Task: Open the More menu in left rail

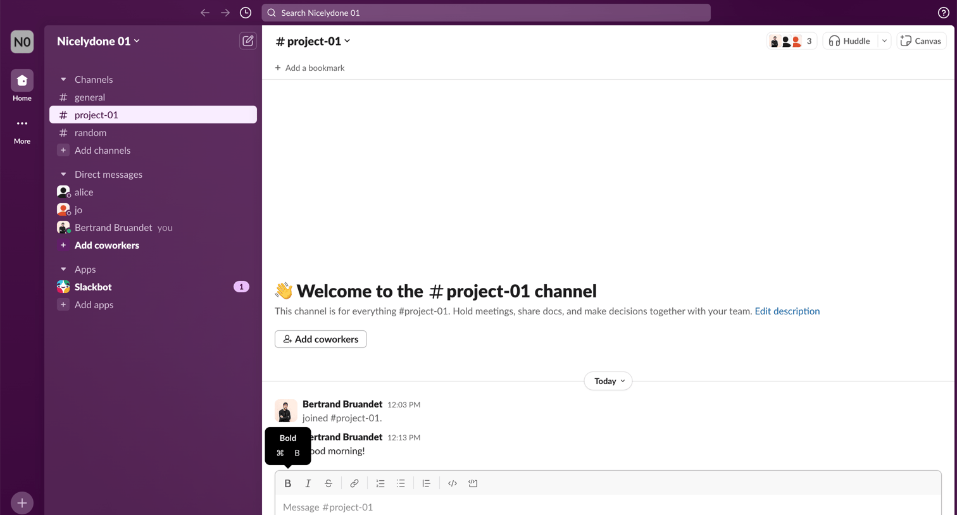Action: 22,123
